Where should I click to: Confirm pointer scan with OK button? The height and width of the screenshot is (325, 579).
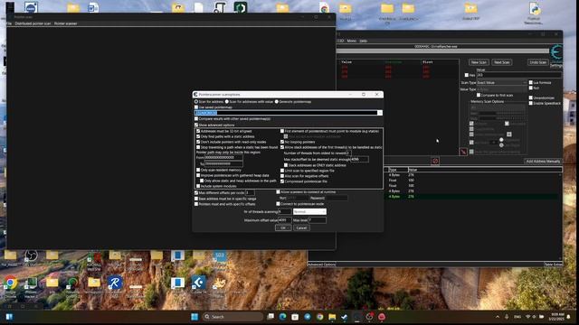pos(283,227)
